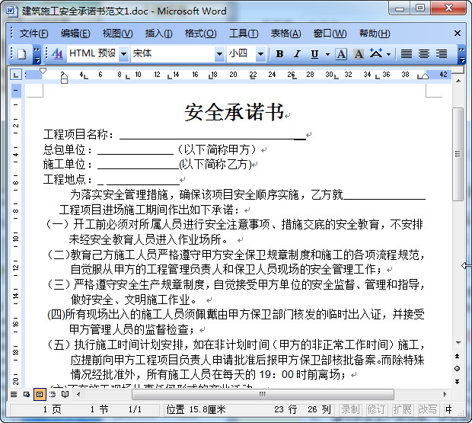Image resolution: width=472 pixels, height=423 pixels.
Task: Click the text 工程项目名称：
Action: pyautogui.click(x=79, y=134)
